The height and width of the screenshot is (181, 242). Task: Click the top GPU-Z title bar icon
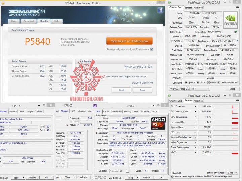coord(170,3)
